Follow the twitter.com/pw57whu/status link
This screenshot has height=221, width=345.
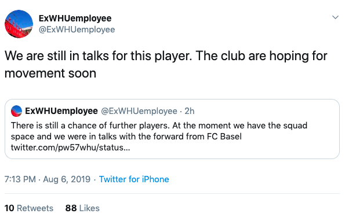pyautogui.click(x=70, y=148)
